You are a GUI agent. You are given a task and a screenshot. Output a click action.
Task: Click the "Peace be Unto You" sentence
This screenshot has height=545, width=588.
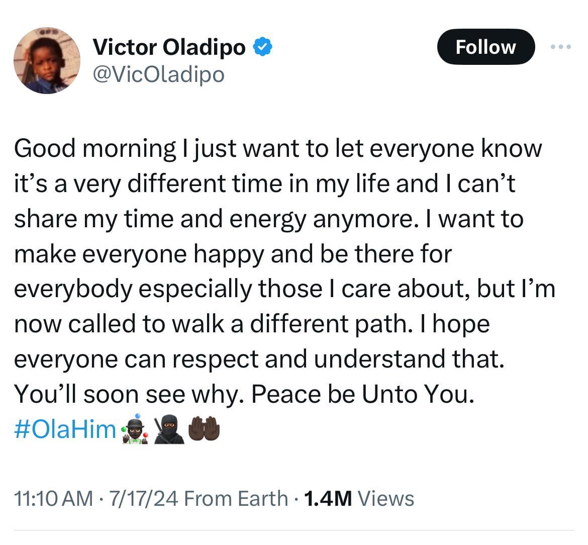362,394
